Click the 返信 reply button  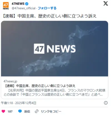pos(27,111)
